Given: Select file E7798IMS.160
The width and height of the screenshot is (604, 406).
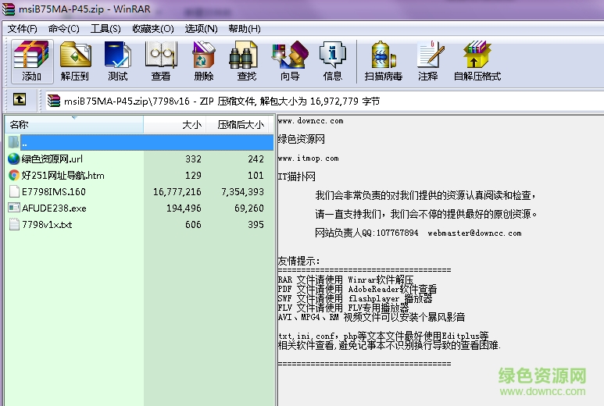Looking at the screenshot, I should click(x=54, y=191).
